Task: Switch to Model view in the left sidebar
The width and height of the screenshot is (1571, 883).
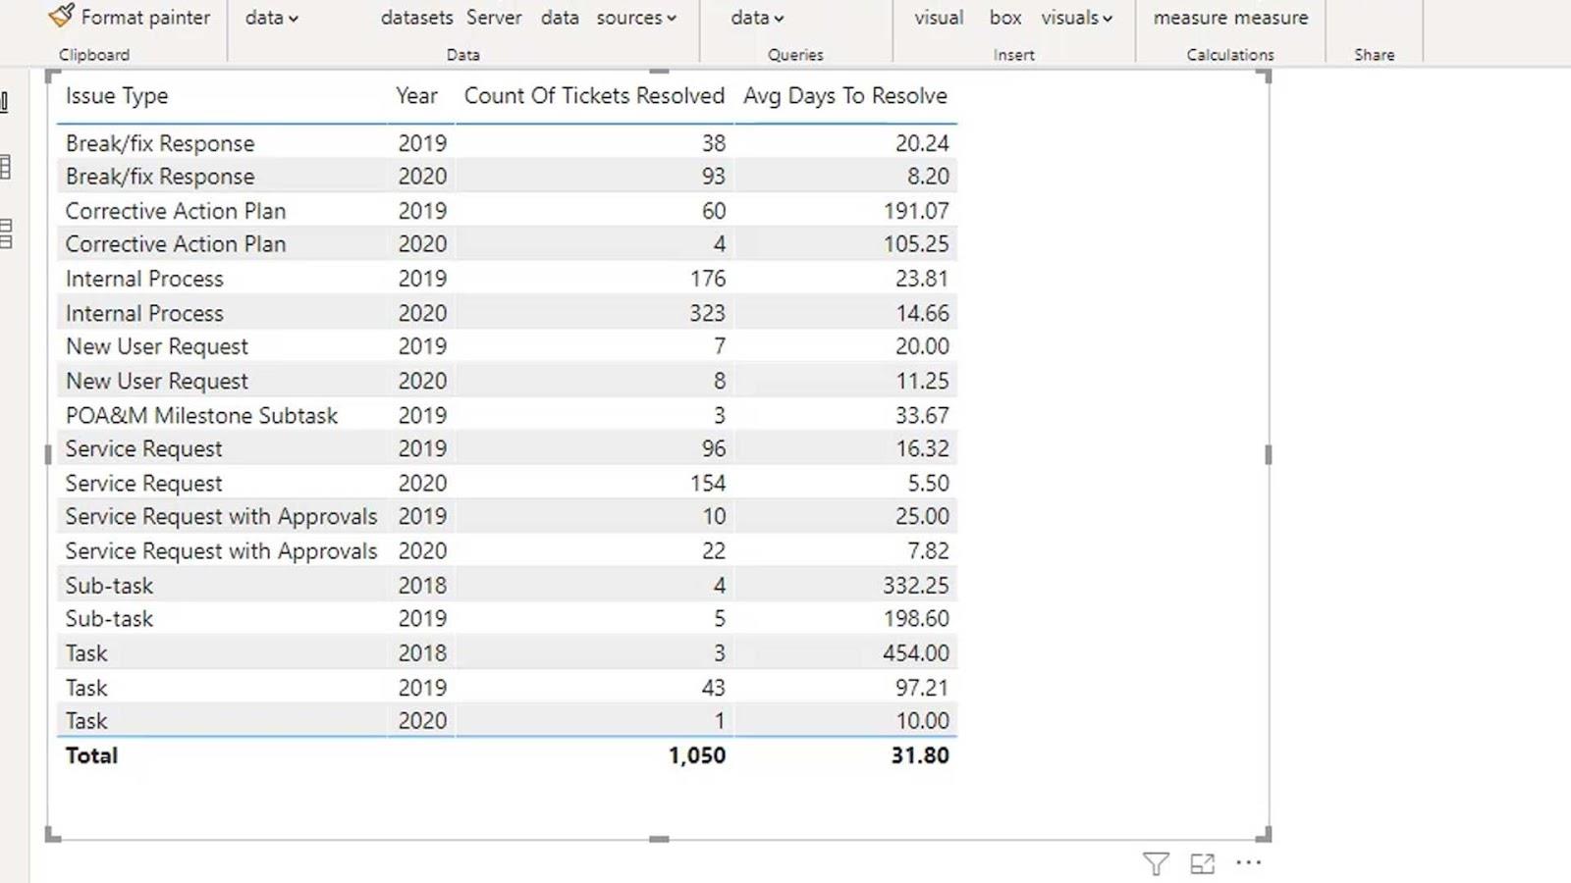Action: tap(6, 234)
